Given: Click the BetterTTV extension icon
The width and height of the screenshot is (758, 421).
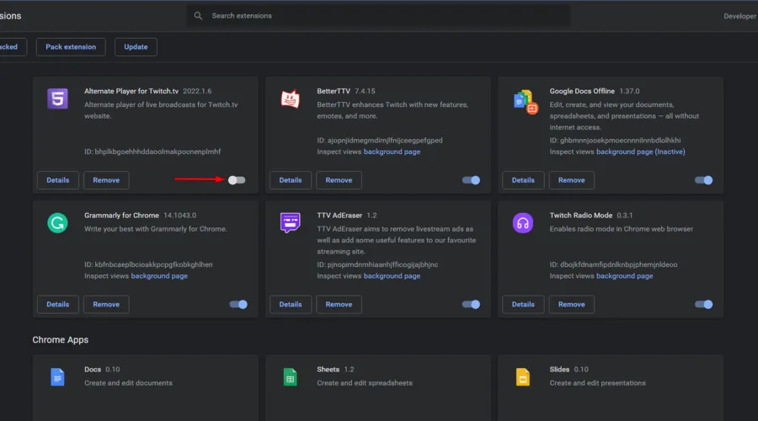Looking at the screenshot, I should point(290,99).
